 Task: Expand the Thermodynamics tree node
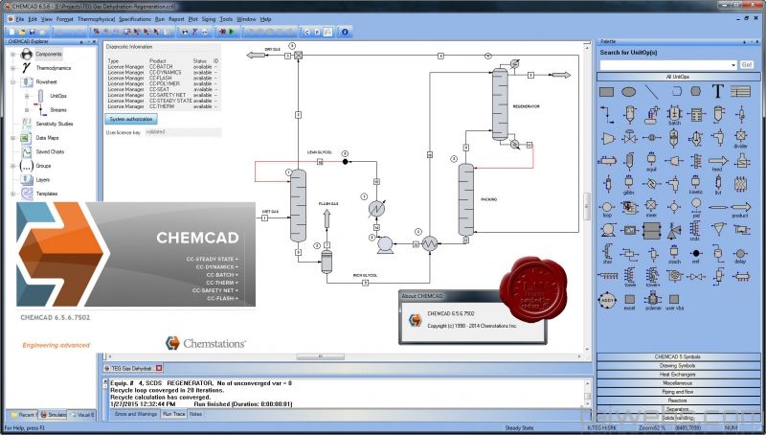point(12,69)
